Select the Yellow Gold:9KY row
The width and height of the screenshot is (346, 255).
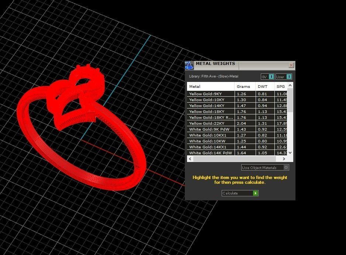[237, 94]
